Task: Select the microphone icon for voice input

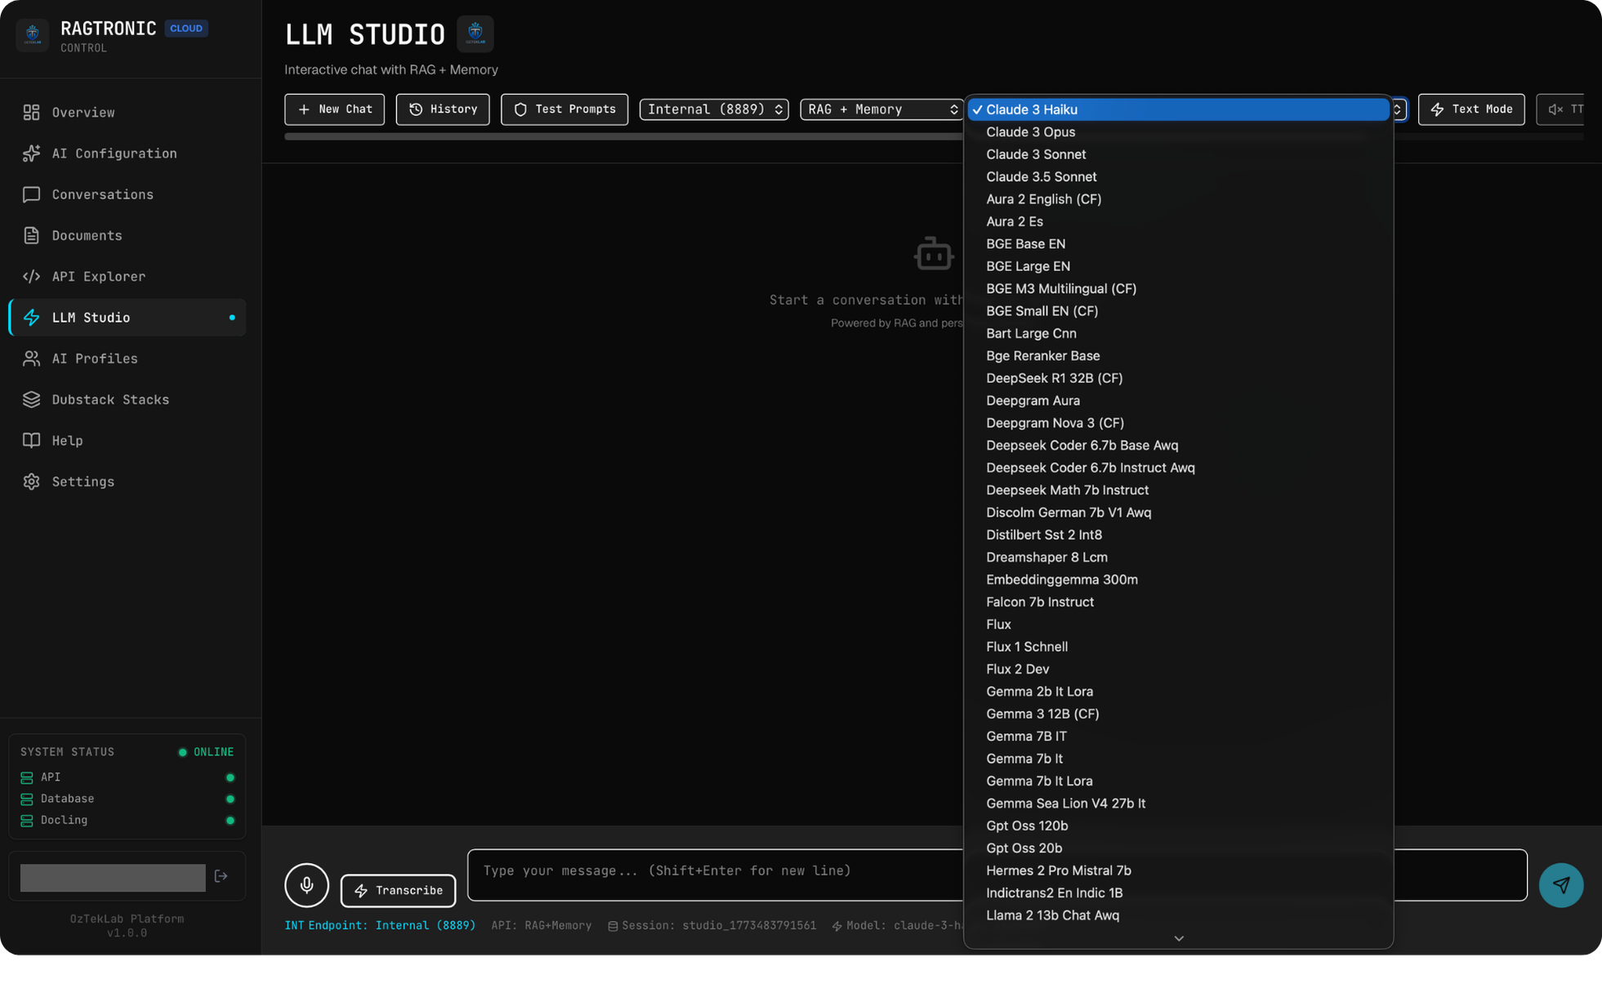Action: click(x=306, y=885)
